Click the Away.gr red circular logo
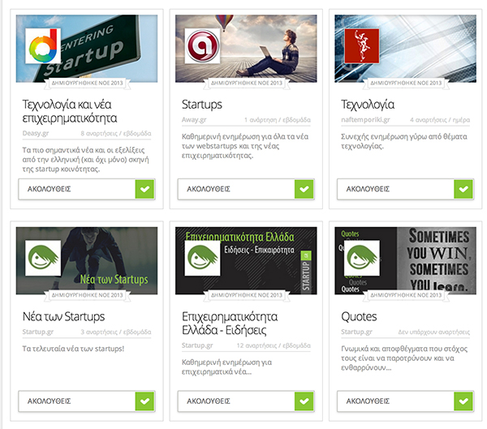 [x=203, y=47]
